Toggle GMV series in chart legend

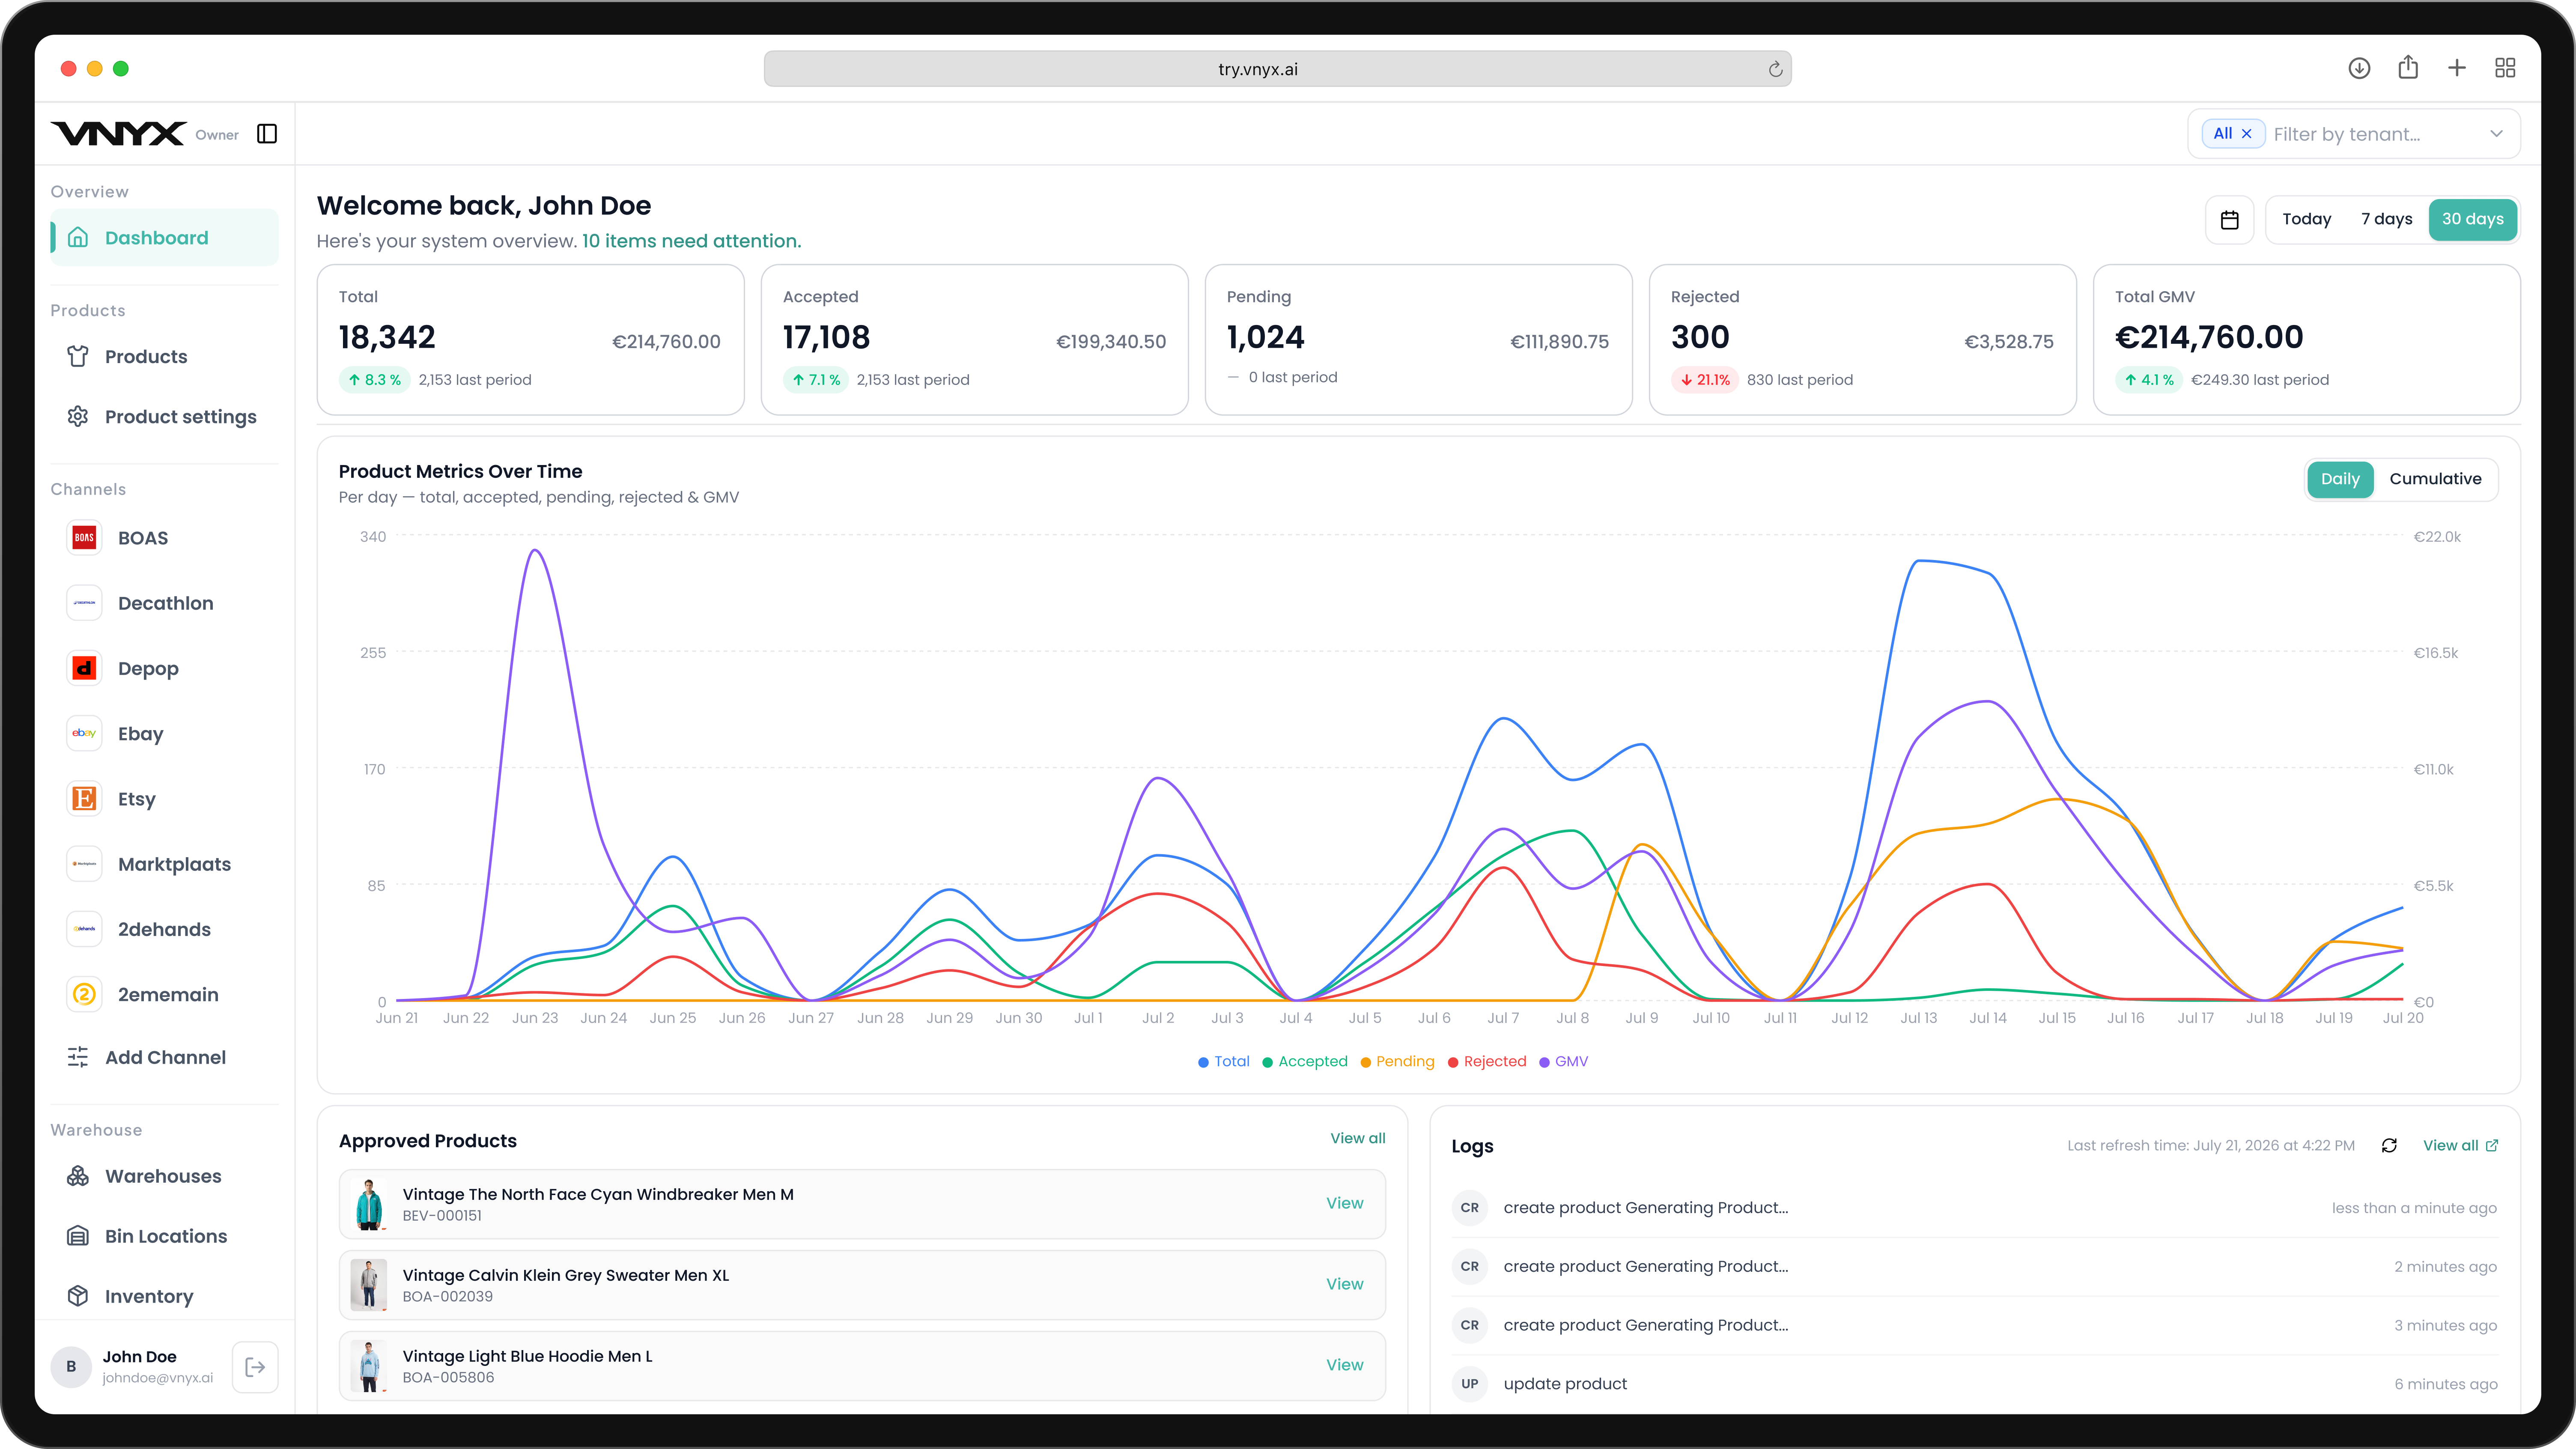1564,1062
